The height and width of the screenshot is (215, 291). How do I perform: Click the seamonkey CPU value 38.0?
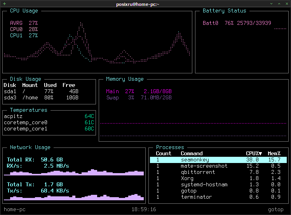[253, 160]
